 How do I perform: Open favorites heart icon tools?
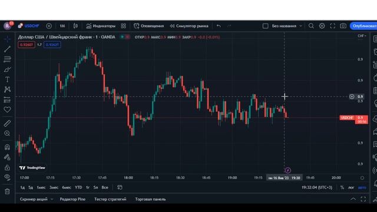click(7, 110)
